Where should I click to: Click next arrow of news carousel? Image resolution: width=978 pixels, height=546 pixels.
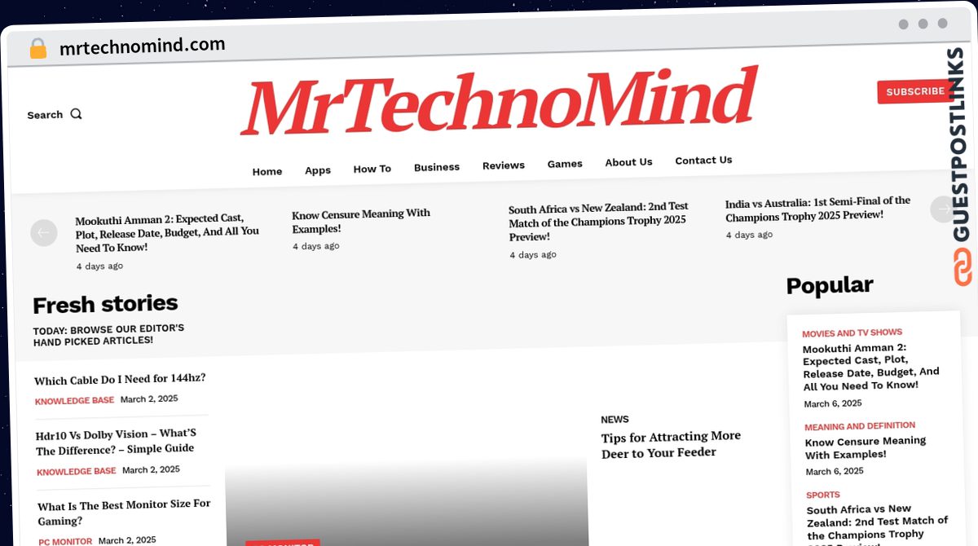[942, 210]
